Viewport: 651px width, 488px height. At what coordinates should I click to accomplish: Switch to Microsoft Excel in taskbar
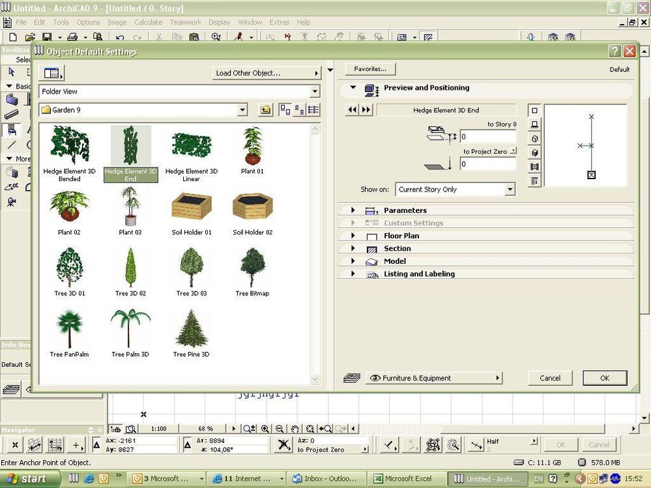[x=408, y=478]
